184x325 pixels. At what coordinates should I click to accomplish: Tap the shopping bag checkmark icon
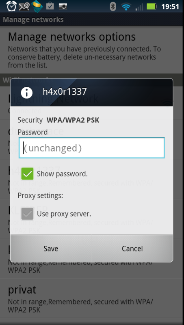point(50,6)
